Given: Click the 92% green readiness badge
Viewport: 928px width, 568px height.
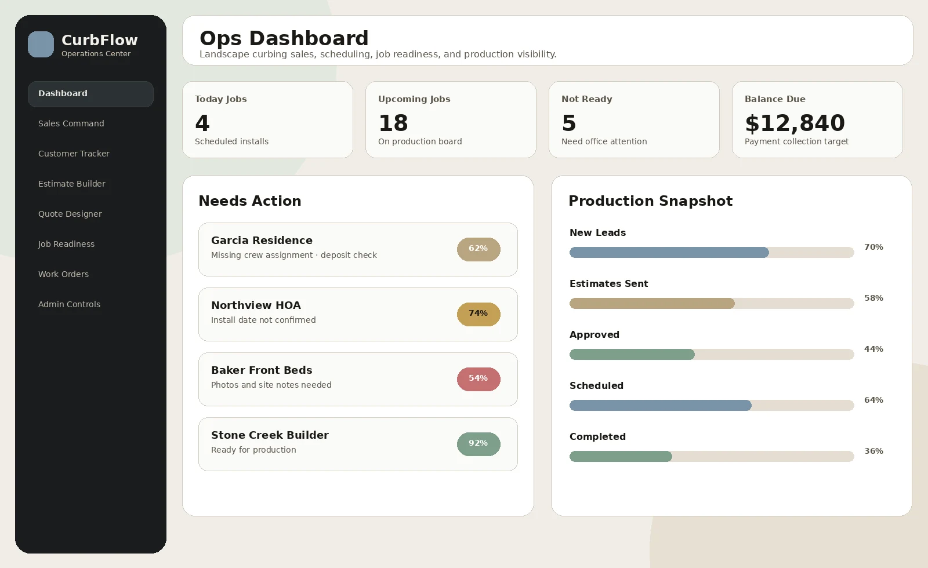Looking at the screenshot, I should point(478,444).
